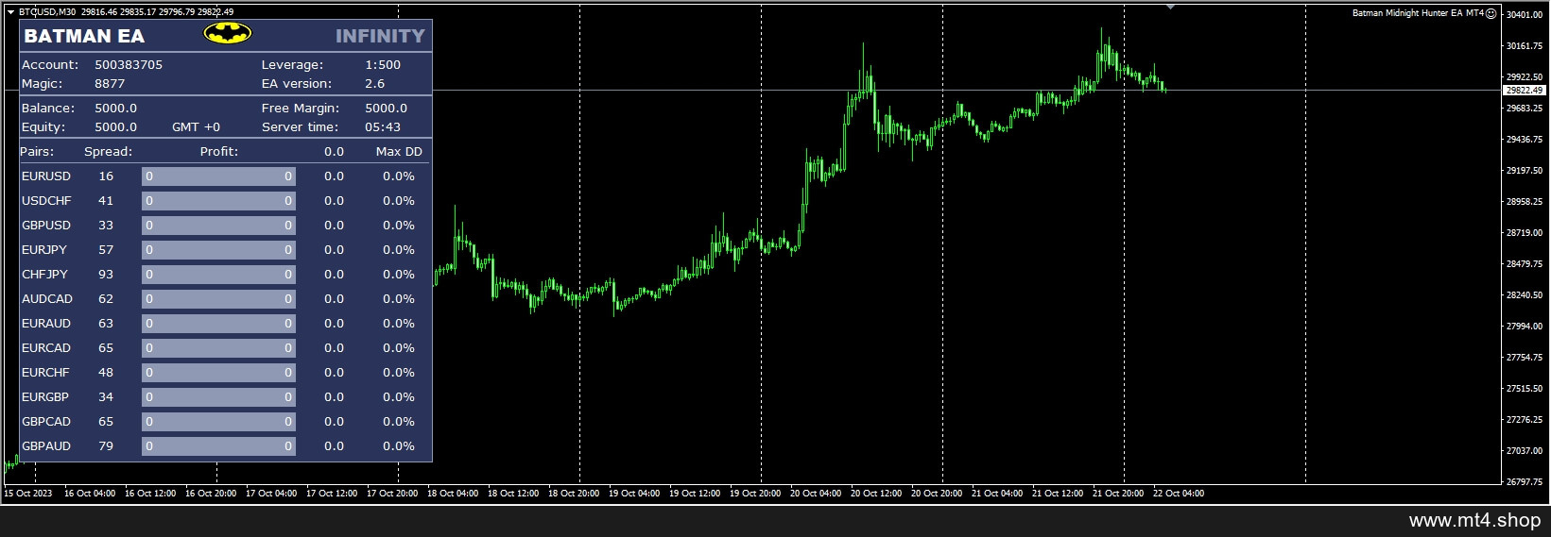Viewport: 1551px width, 537px height.
Task: Click the current price label 29822.49
Action: click(1524, 91)
